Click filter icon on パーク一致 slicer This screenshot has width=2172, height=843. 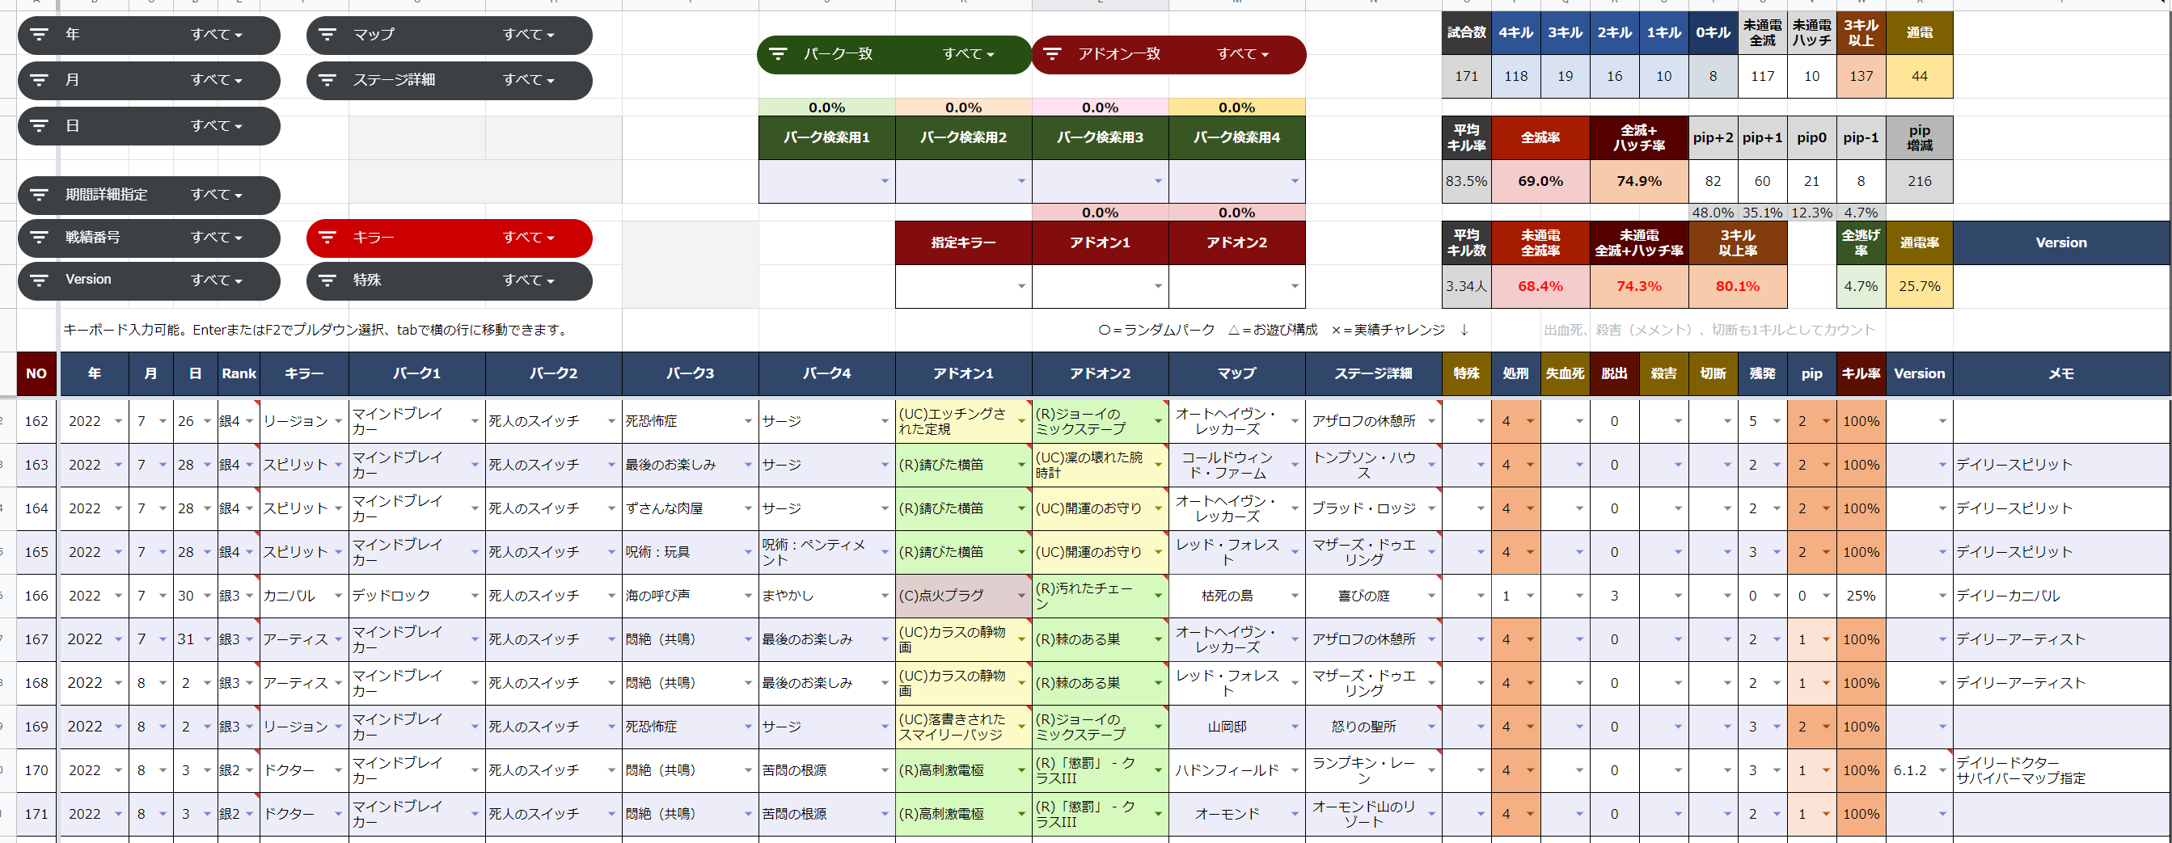pos(777,54)
